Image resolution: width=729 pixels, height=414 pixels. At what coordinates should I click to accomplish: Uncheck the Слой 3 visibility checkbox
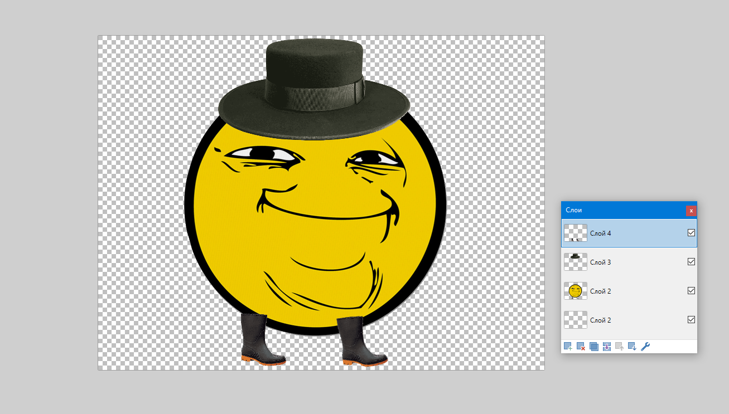pyautogui.click(x=691, y=262)
